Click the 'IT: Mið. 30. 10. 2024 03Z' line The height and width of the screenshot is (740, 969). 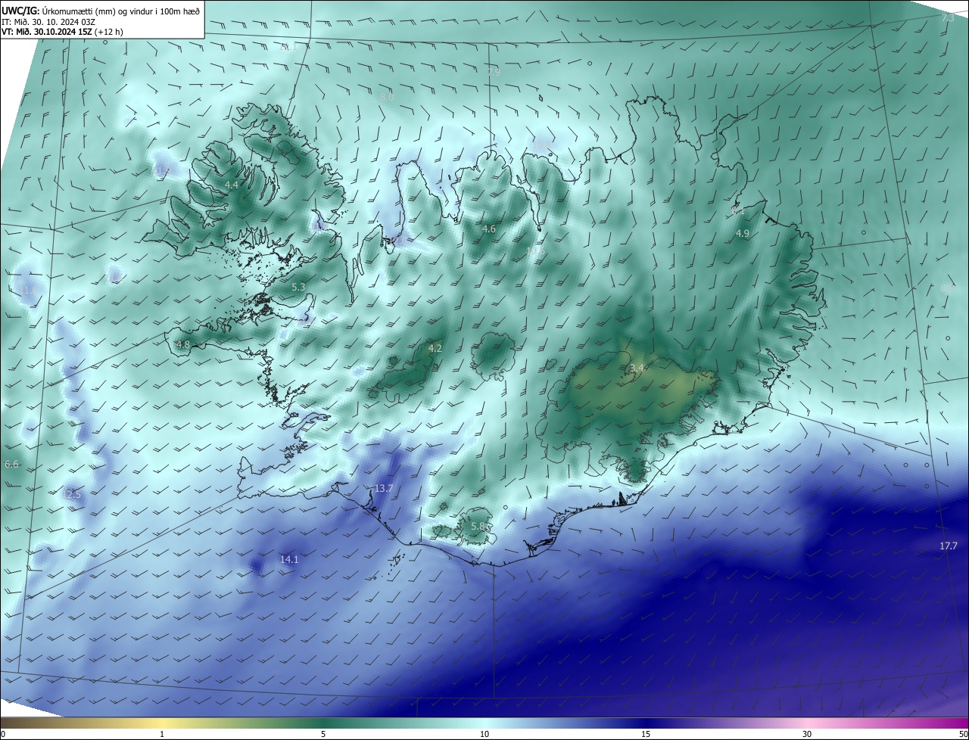coord(48,21)
